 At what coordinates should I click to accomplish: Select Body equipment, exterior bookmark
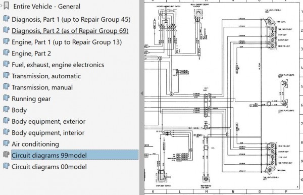coord(48,121)
